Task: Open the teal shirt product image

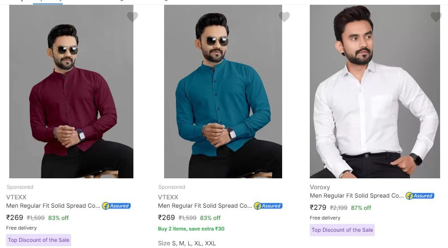Action: click(223, 92)
